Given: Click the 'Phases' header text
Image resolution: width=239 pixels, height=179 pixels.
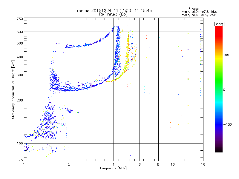Looking at the screenshot, I should [x=193, y=9].
